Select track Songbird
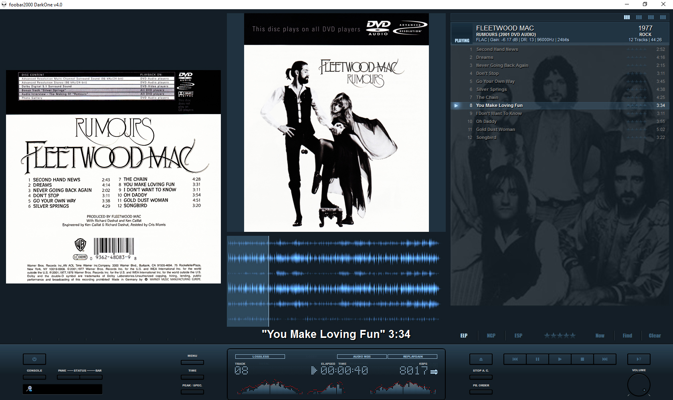 tap(560, 137)
